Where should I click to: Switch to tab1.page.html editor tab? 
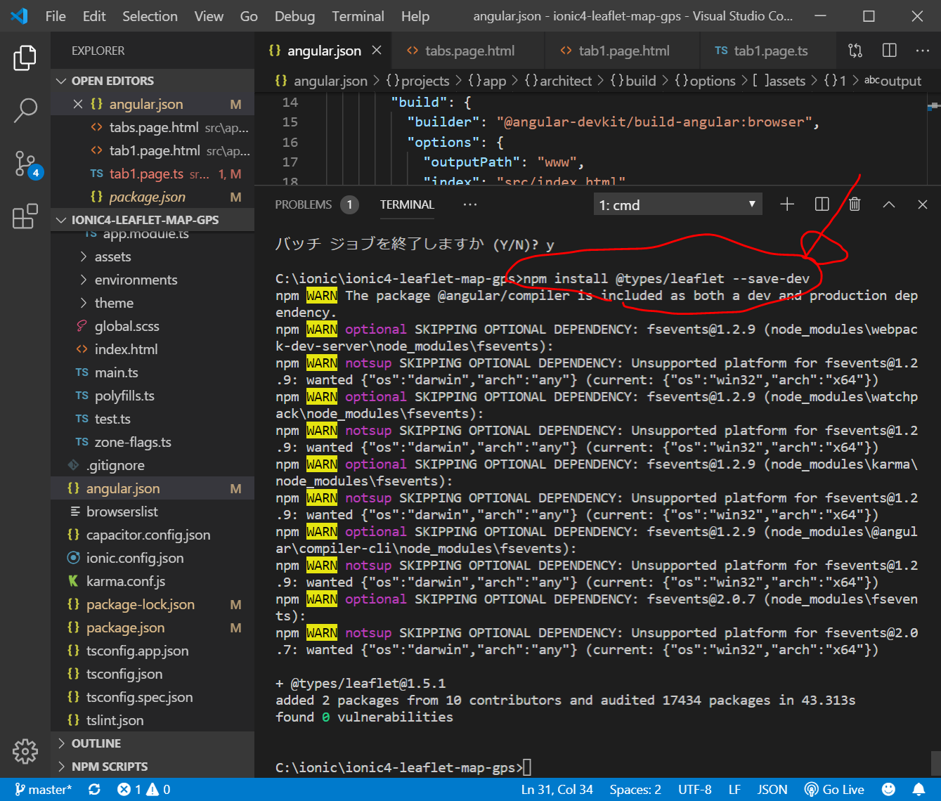(x=622, y=51)
